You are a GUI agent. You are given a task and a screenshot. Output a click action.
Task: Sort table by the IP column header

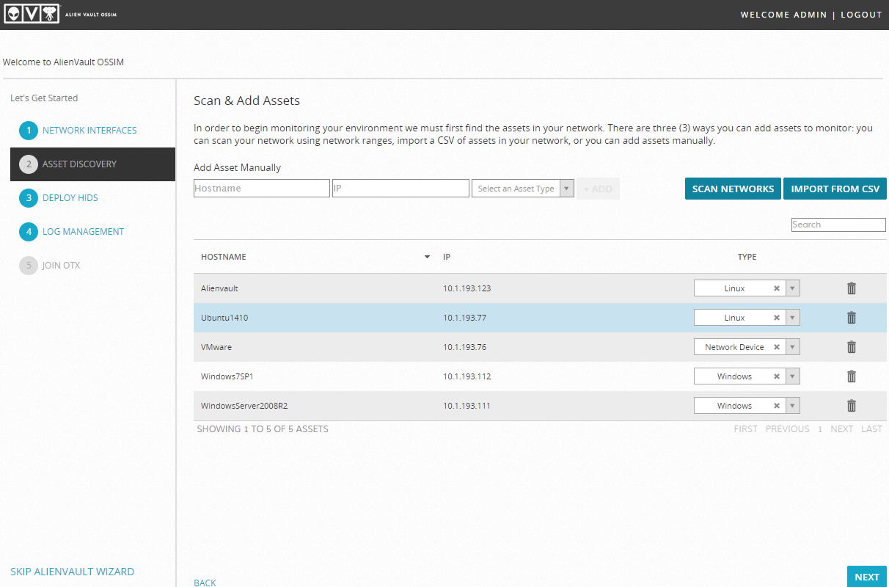click(x=447, y=257)
